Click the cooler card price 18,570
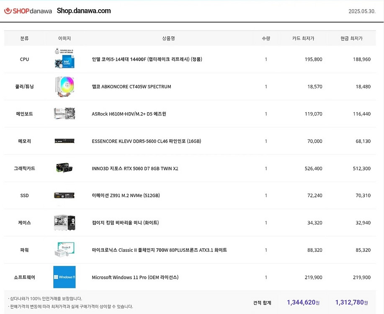The image size is (384, 314). 315,87
